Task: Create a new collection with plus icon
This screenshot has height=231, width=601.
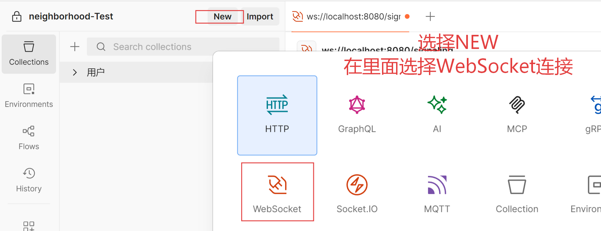Action: [75, 47]
